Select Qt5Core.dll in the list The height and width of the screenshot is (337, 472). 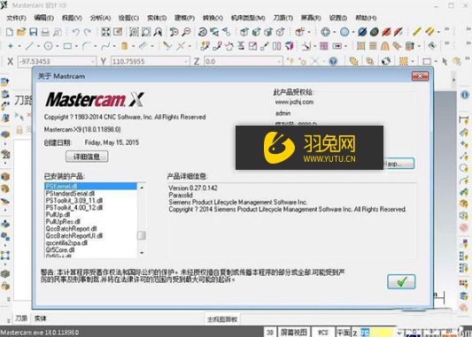(x=90, y=249)
